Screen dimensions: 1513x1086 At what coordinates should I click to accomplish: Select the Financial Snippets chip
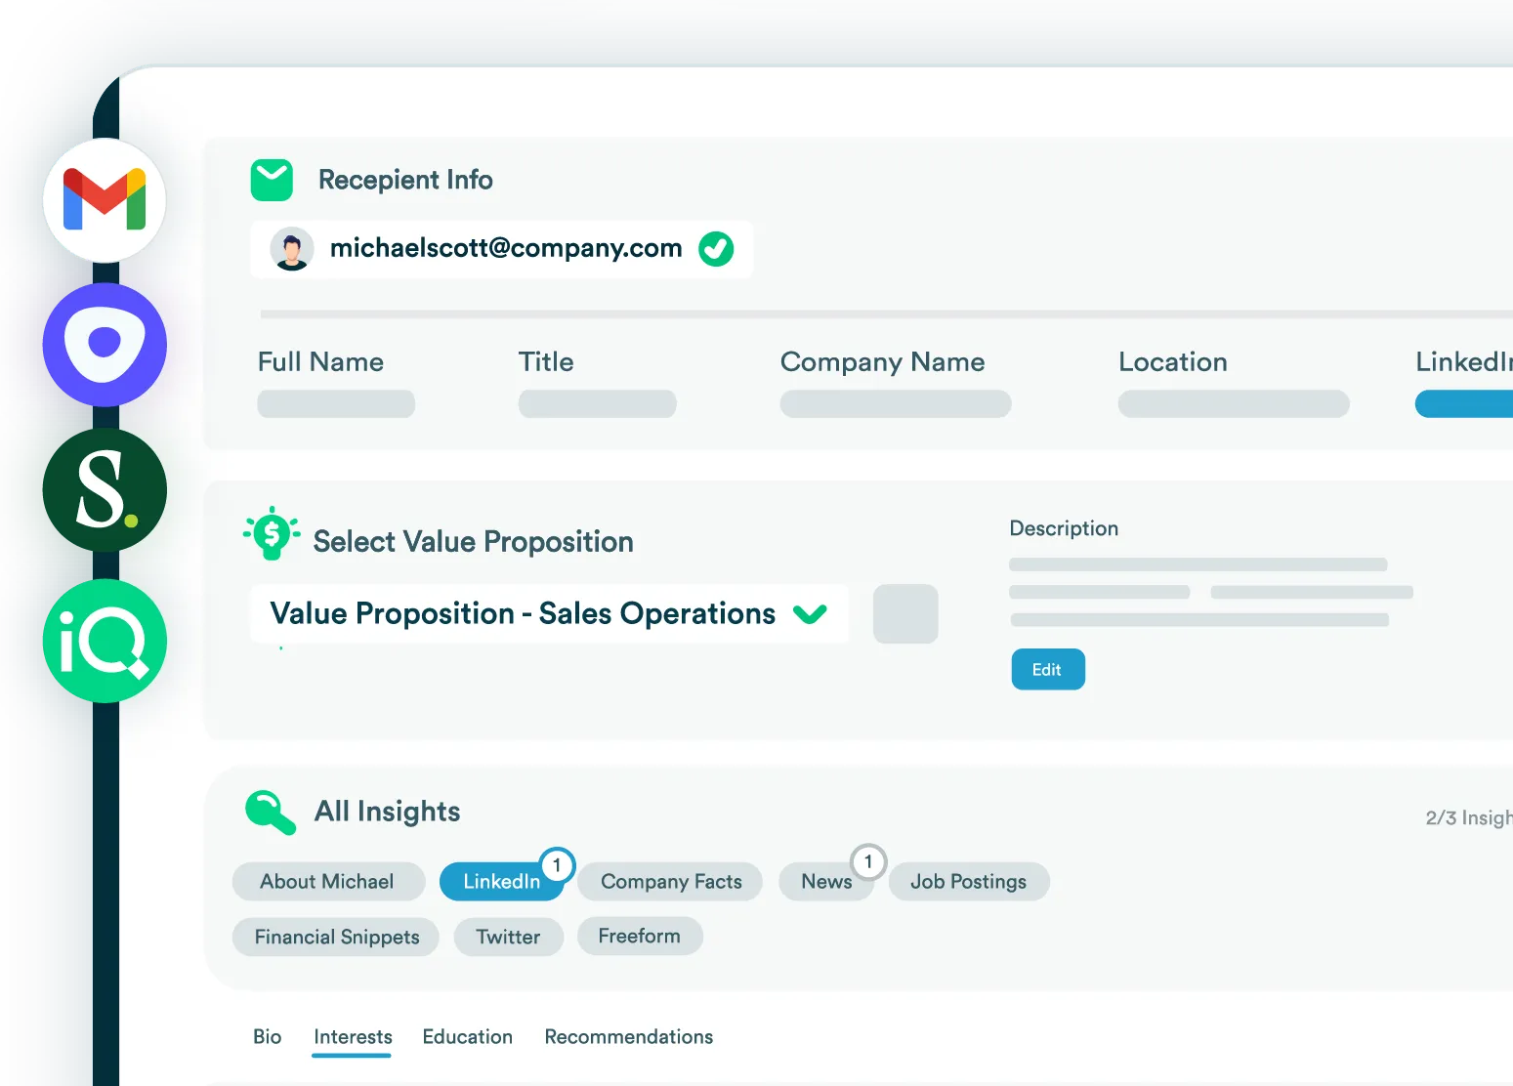click(336, 938)
